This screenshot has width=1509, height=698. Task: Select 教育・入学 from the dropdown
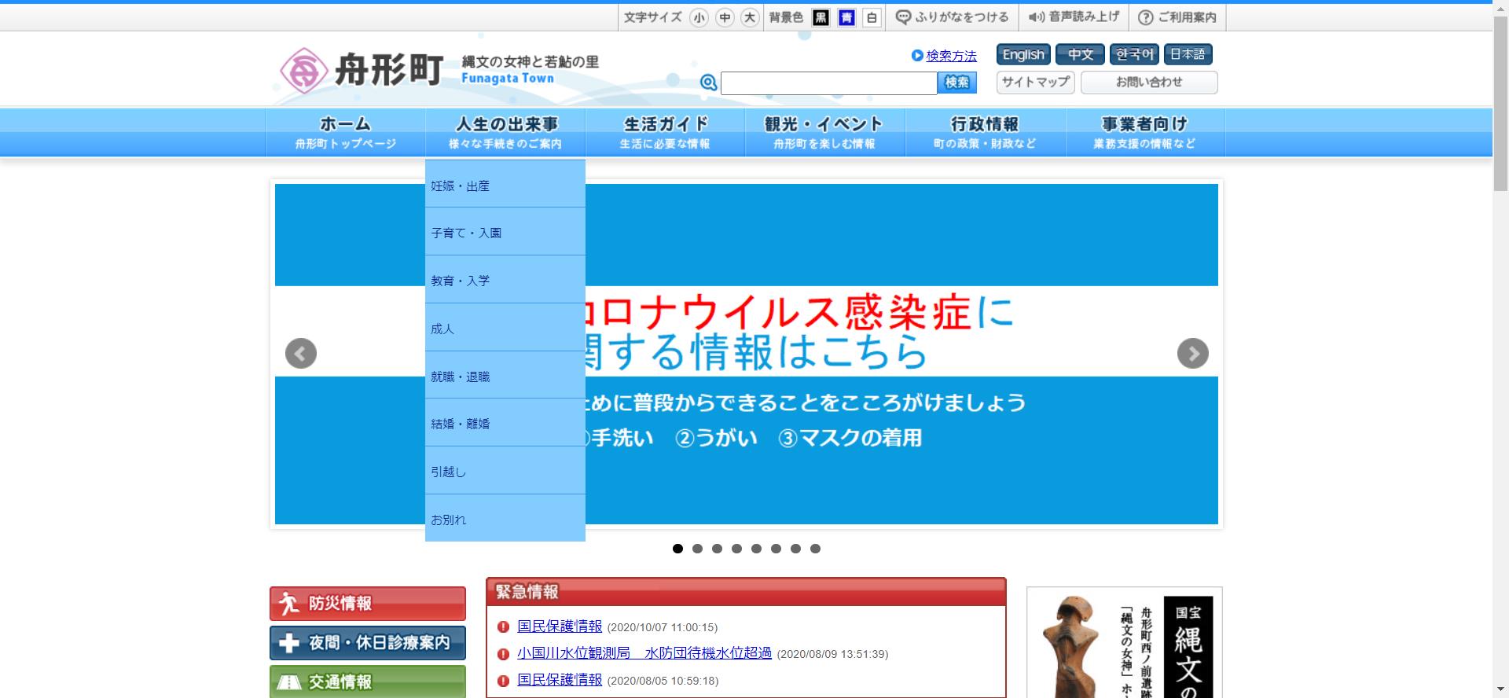(x=505, y=281)
